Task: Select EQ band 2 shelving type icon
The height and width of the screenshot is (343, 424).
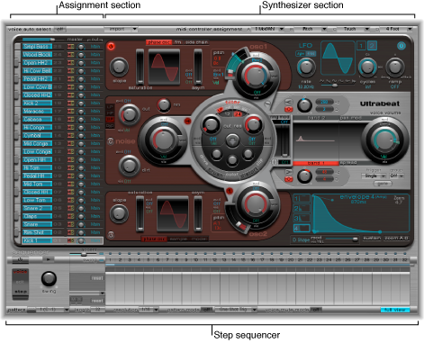Action: click(x=288, y=102)
